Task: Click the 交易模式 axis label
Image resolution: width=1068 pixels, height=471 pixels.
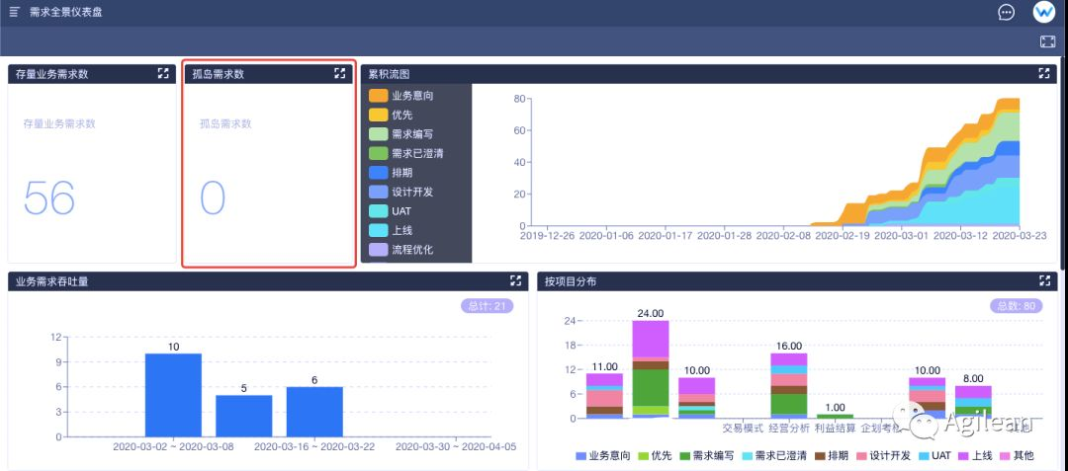Action: tap(743, 429)
